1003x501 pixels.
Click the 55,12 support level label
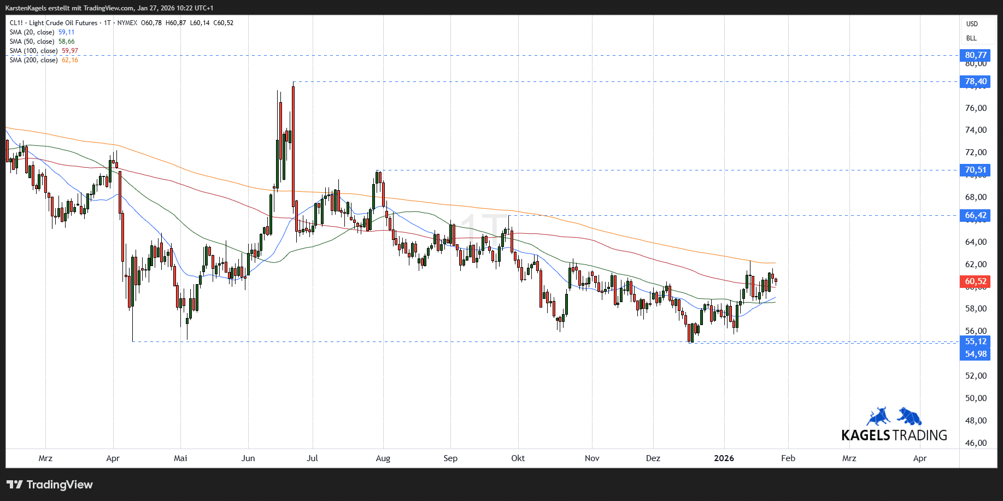coord(975,341)
